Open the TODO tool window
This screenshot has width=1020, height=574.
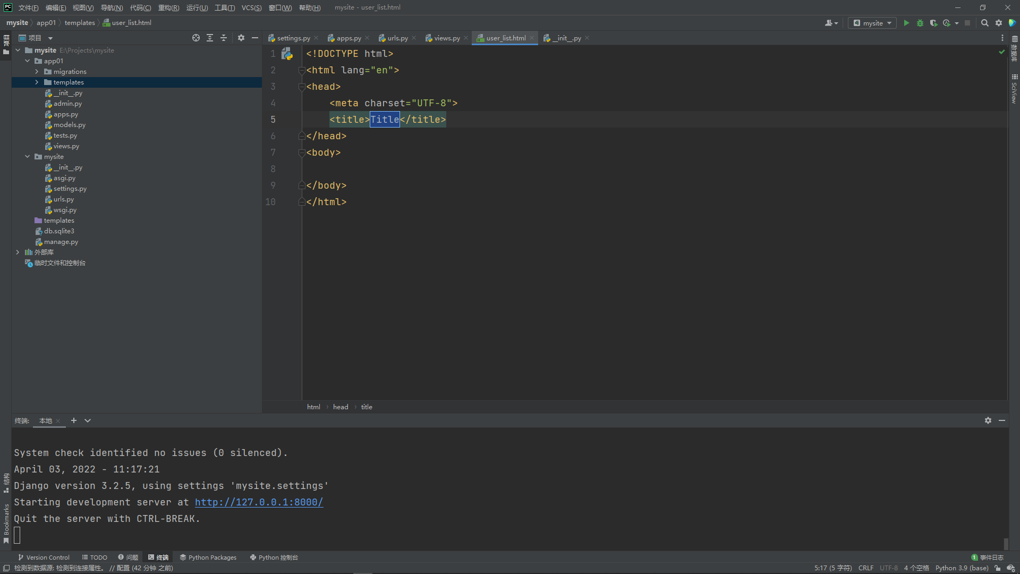point(95,558)
